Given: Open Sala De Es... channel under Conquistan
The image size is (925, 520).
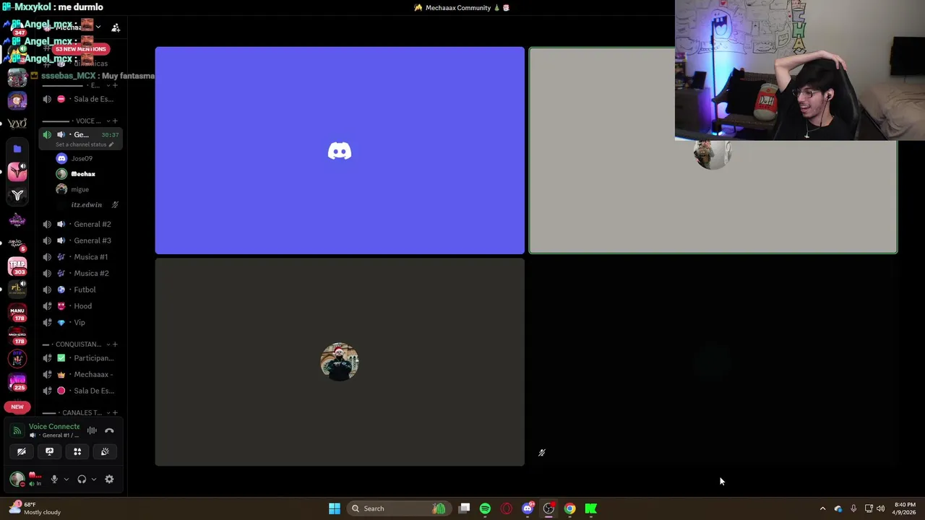Looking at the screenshot, I should 80,391.
